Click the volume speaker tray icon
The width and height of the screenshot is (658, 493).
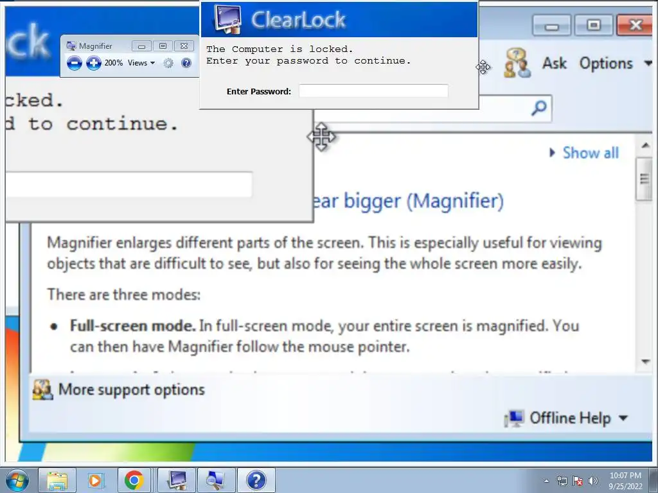point(593,481)
